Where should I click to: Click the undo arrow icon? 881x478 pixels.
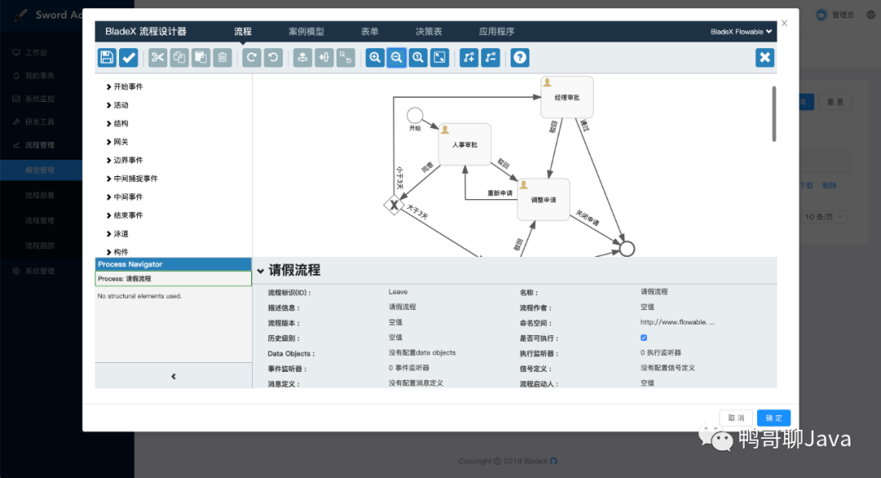pyautogui.click(x=273, y=57)
